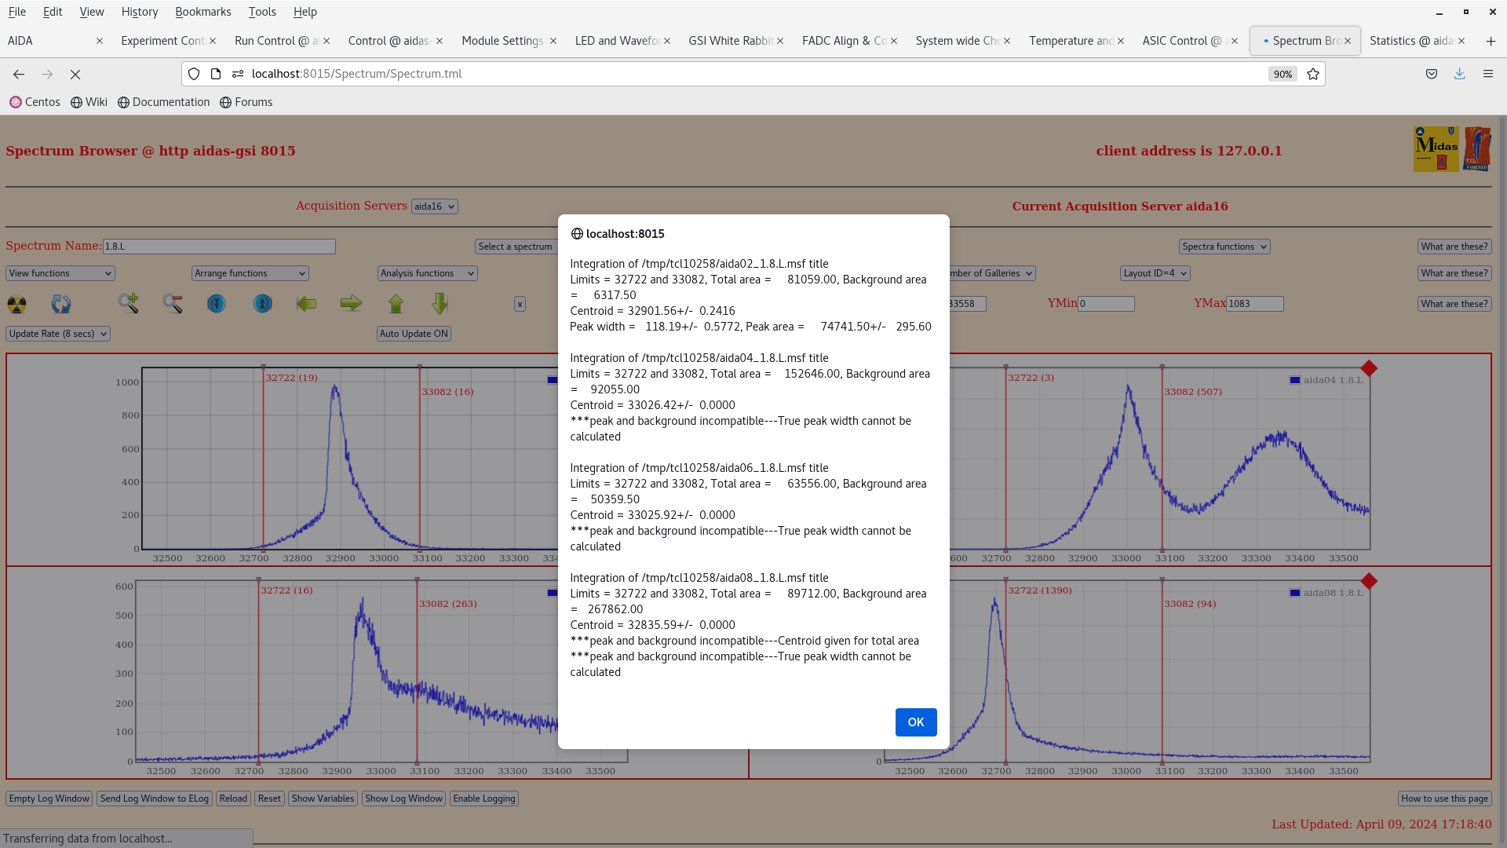The height and width of the screenshot is (848, 1507).
Task: Click the green up arrow icon
Action: coord(396,304)
